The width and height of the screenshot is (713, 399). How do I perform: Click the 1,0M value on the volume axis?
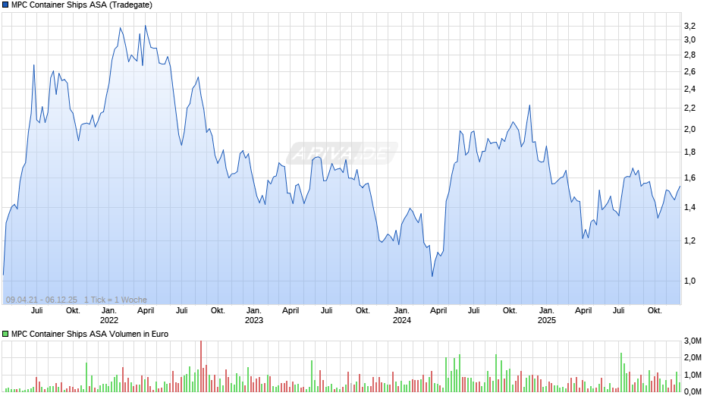coord(693,375)
